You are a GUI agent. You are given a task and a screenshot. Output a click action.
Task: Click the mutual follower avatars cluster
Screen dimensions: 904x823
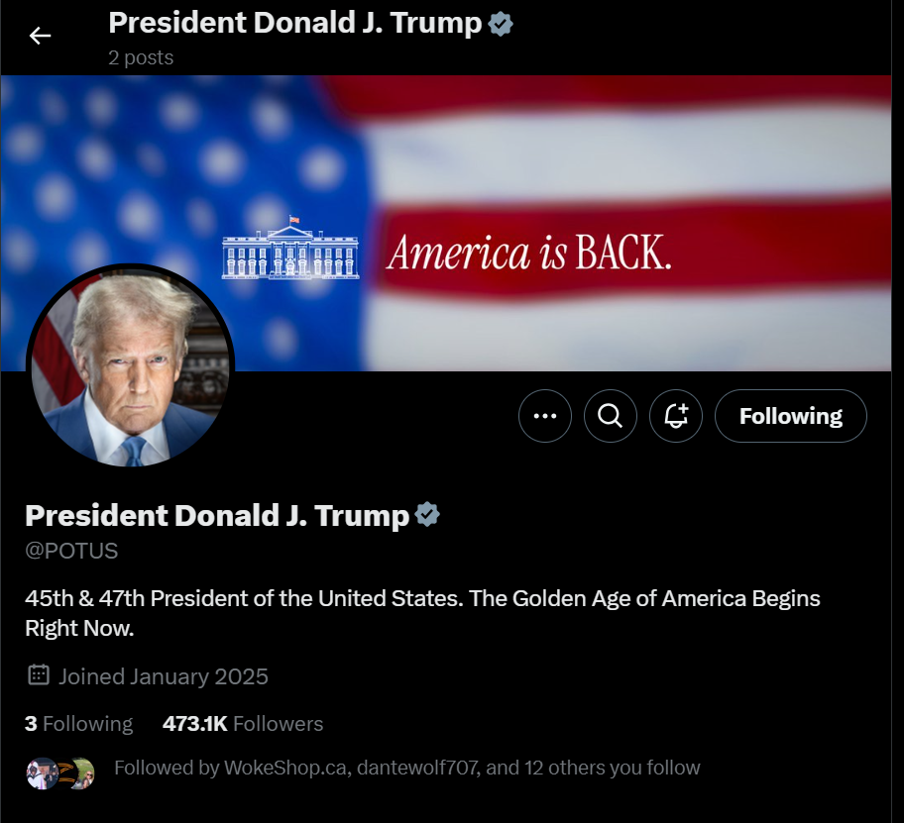60,772
